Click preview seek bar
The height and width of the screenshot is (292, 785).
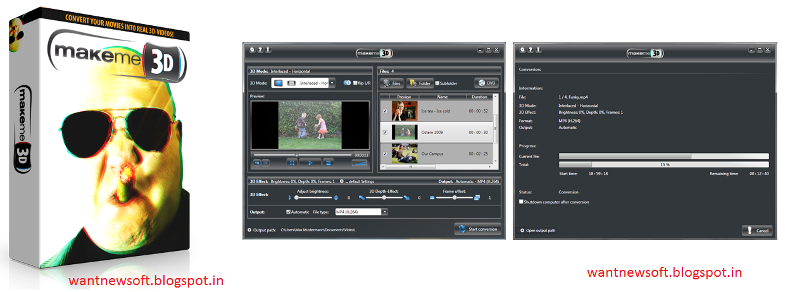point(301,155)
